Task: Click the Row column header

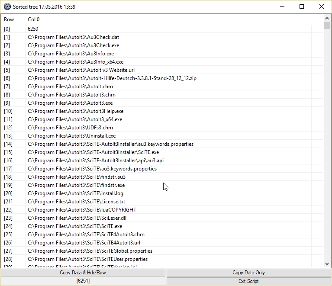Action: 9,19
